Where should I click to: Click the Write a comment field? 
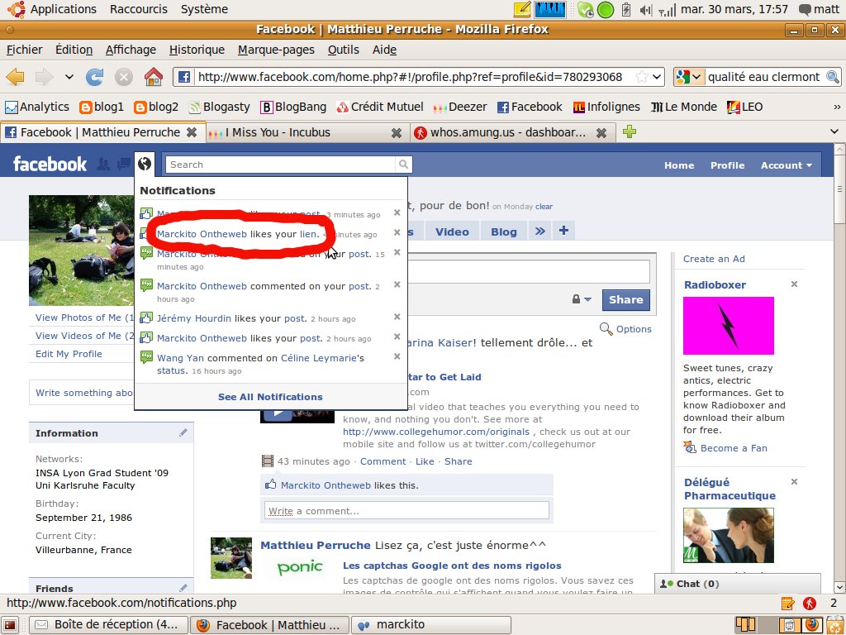pyautogui.click(x=406, y=510)
